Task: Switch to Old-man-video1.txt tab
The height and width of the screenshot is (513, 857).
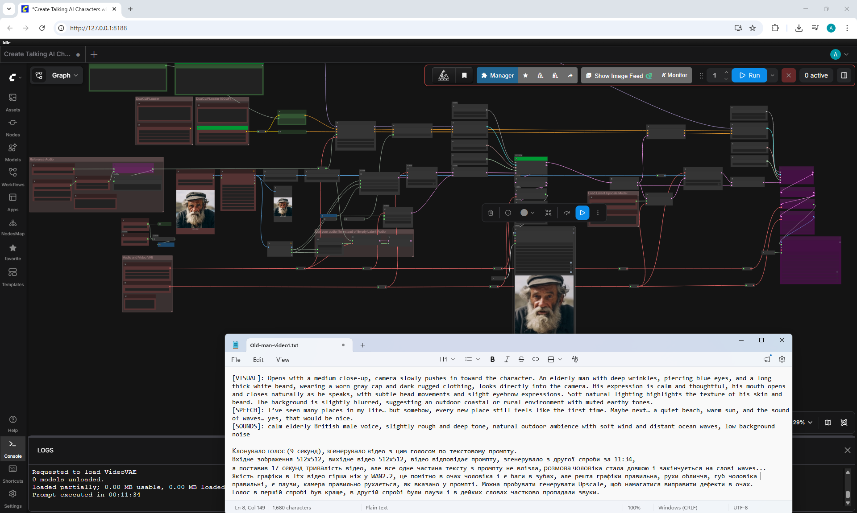Action: (274, 345)
